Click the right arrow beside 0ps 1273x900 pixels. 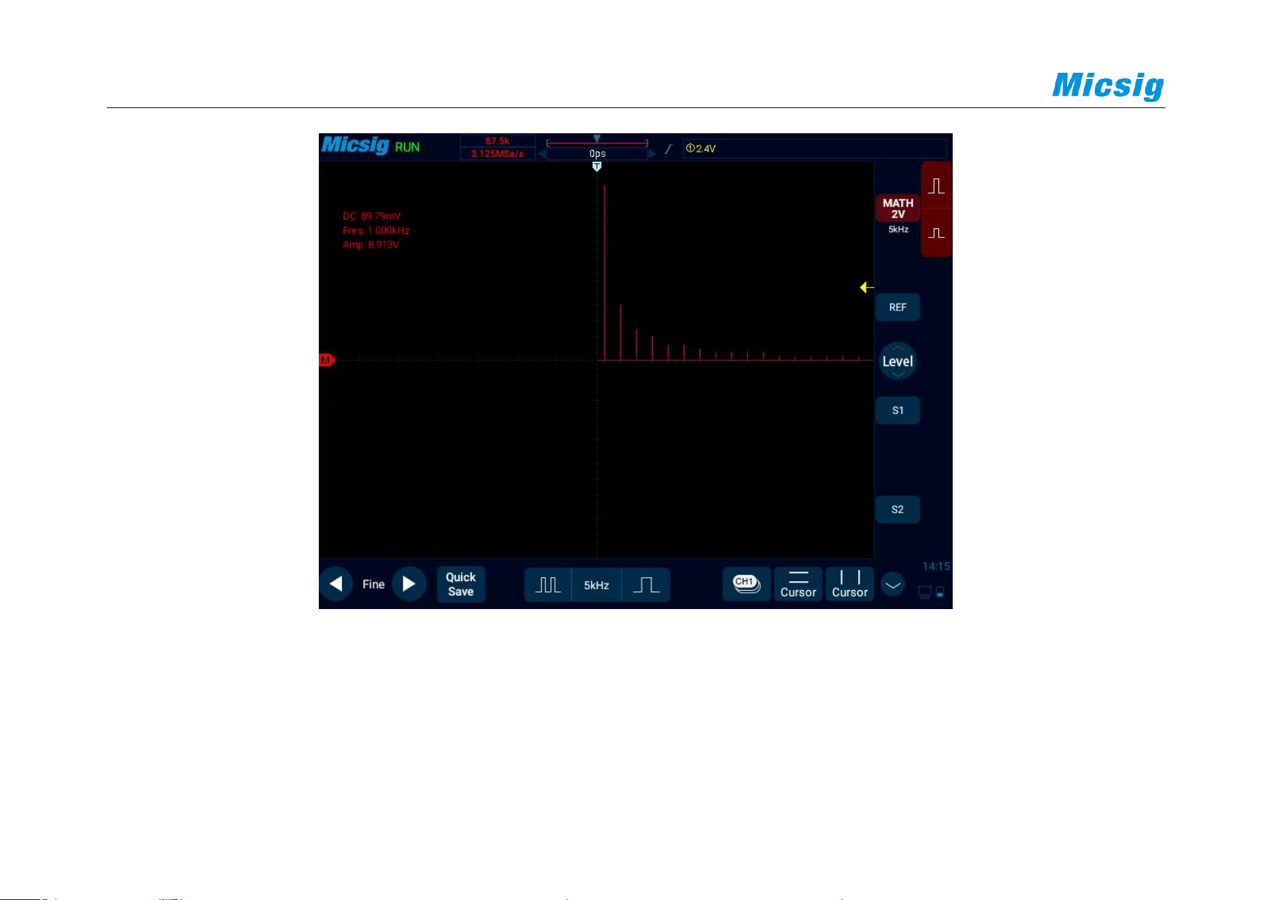pyautogui.click(x=652, y=154)
